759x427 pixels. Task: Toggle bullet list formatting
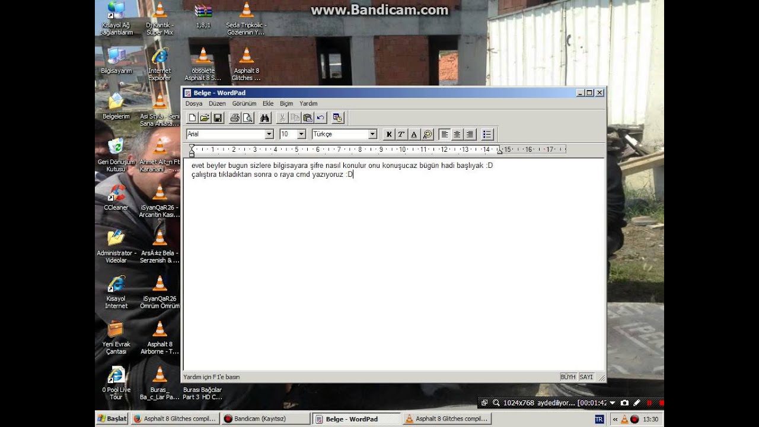click(x=487, y=135)
